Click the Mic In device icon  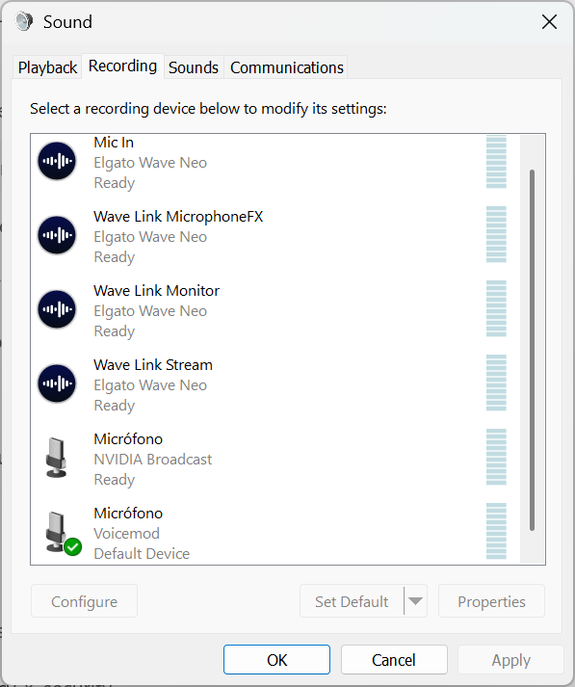pos(57,161)
